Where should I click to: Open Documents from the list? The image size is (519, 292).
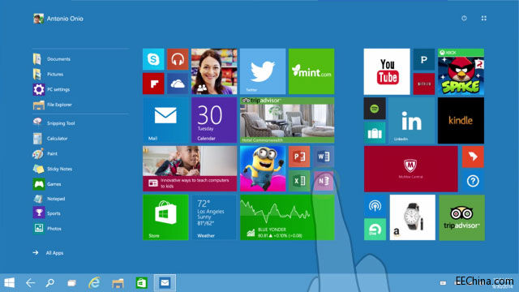[x=52, y=59]
